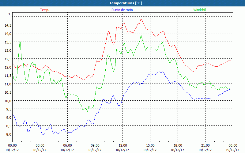
Task: Click the 13,0 y-axis value
Action: (8, 50)
